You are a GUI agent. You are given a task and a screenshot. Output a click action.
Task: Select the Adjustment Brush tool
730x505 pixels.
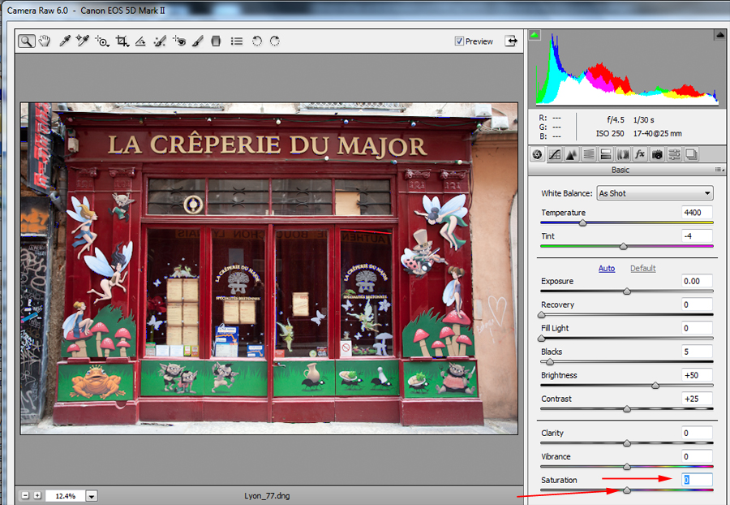point(197,41)
